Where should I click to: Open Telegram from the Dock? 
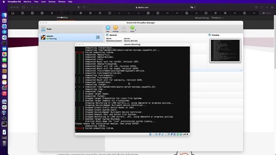tap(4, 32)
